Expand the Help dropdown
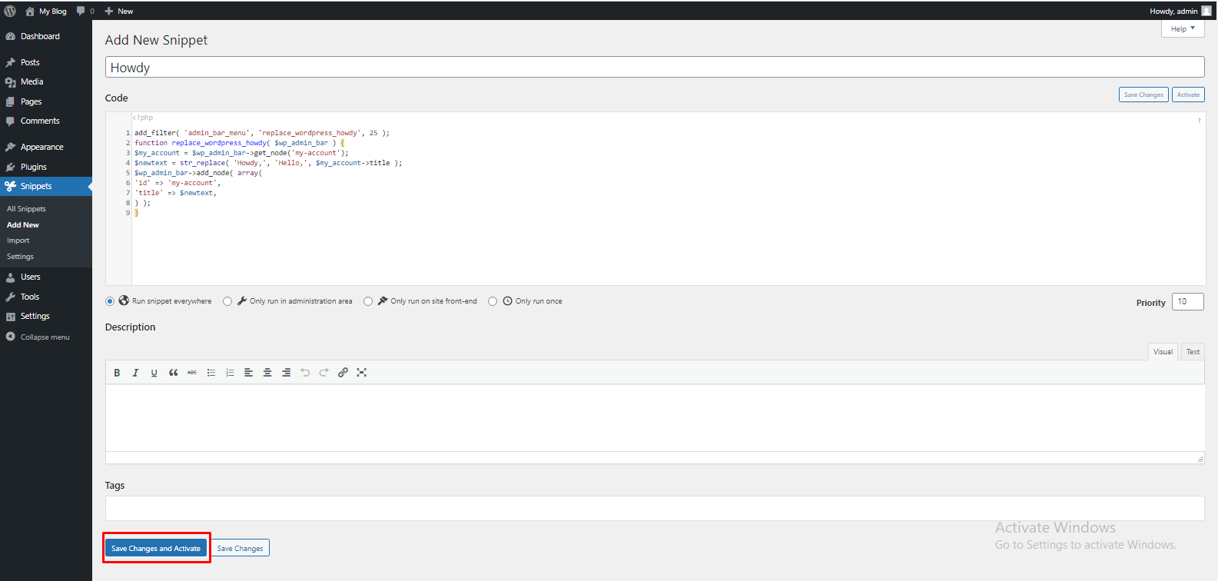This screenshot has height=581, width=1218. click(x=1183, y=28)
